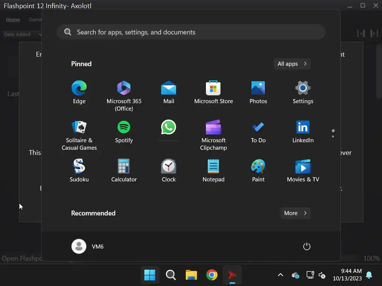This screenshot has height=286, width=382.
Task: Open Calculator
Action: [x=124, y=171]
